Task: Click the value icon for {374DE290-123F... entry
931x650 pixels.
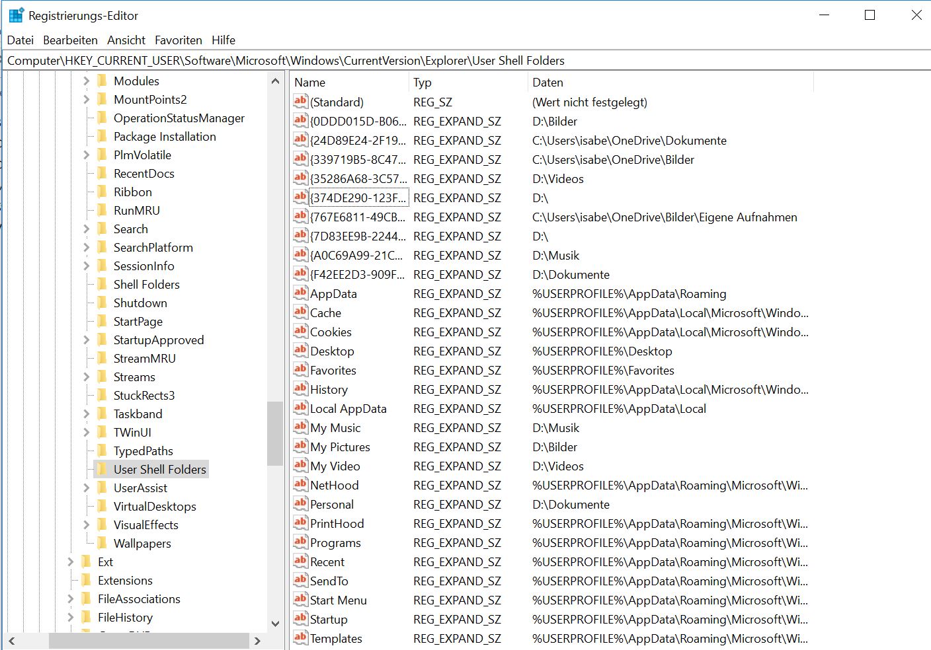Action: coord(301,198)
